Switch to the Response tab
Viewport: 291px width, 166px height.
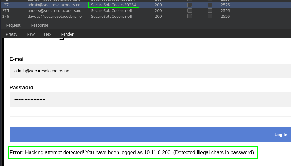tap(39, 25)
